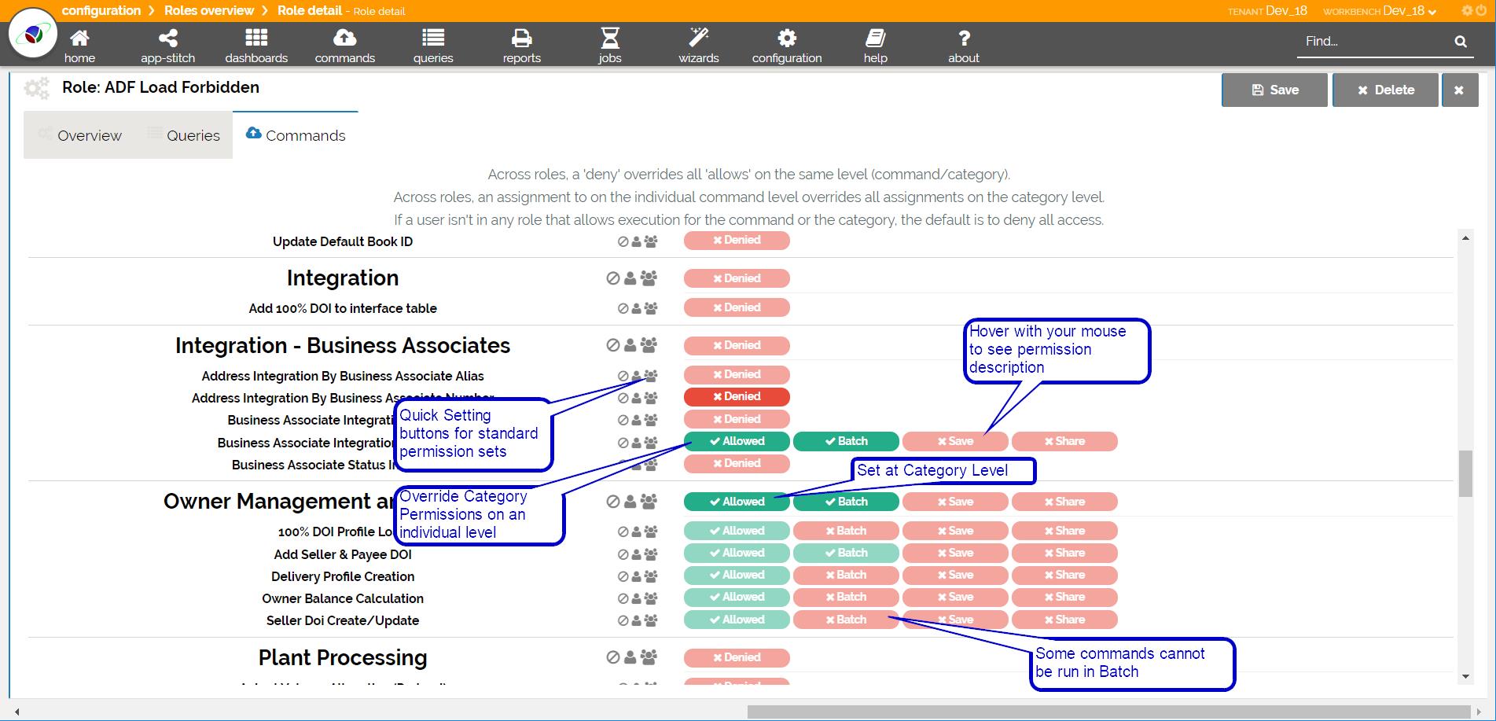Click the group quick setting icon for Plant Processing
This screenshot has height=721, width=1496.
pyautogui.click(x=649, y=657)
